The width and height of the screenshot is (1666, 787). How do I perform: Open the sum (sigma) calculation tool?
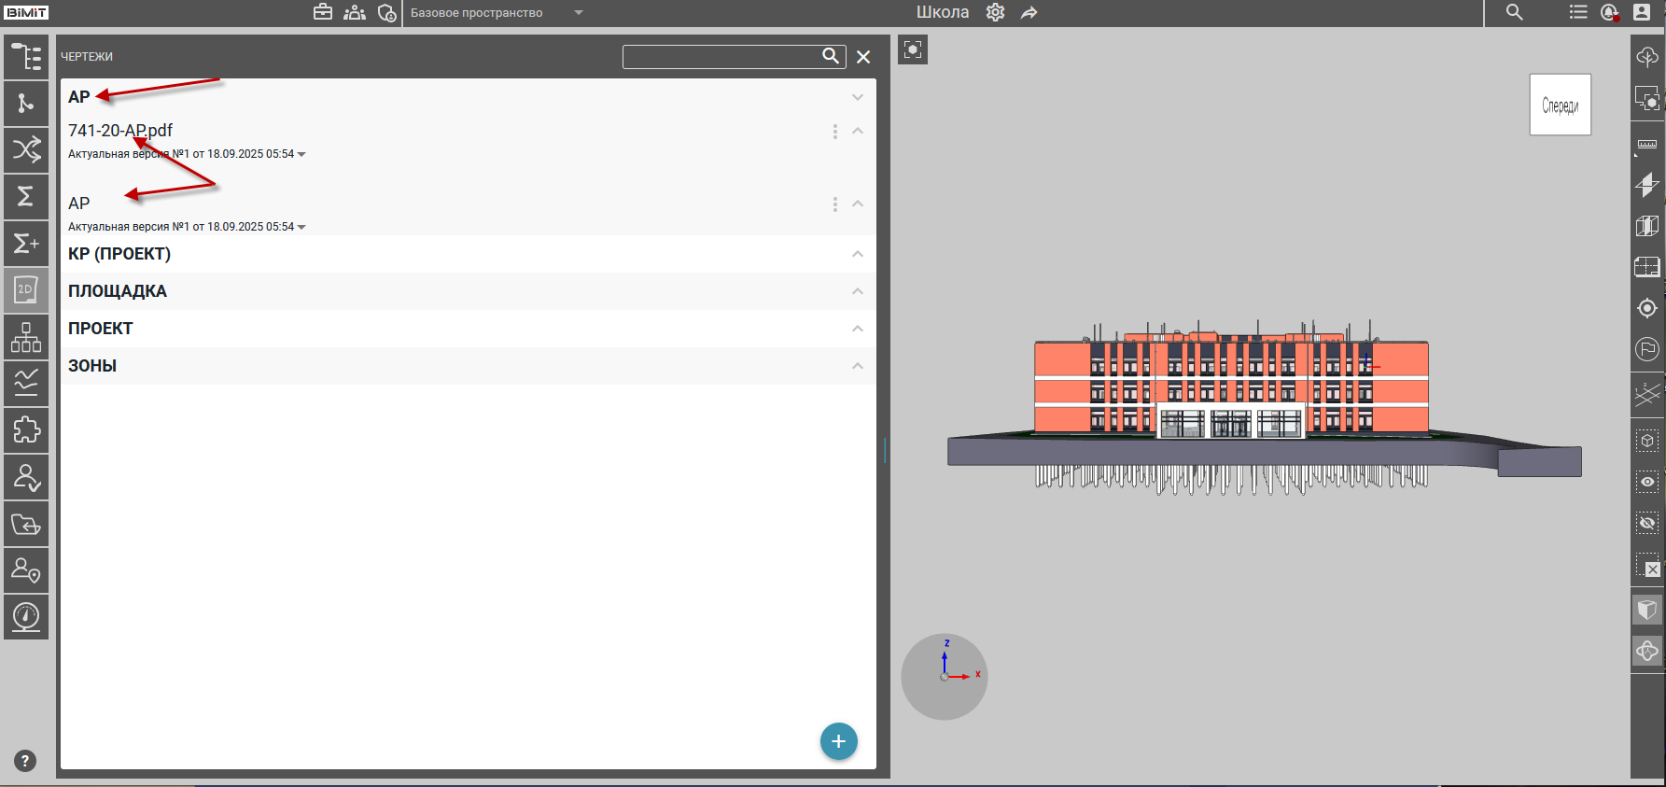[x=26, y=197]
